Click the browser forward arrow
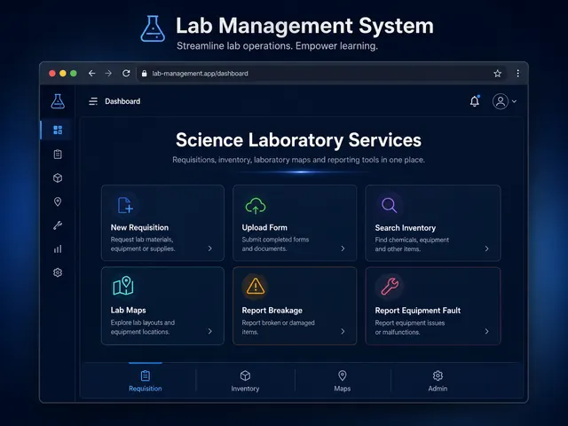Screen dimensions: 568x426 [108, 74]
